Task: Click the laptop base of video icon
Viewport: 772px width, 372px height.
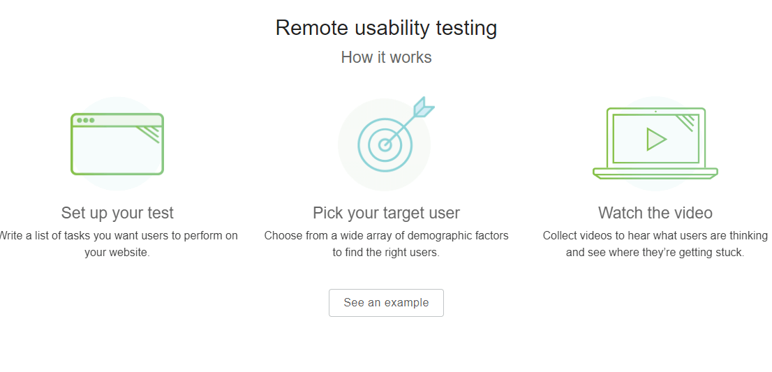Action: pyautogui.click(x=655, y=173)
